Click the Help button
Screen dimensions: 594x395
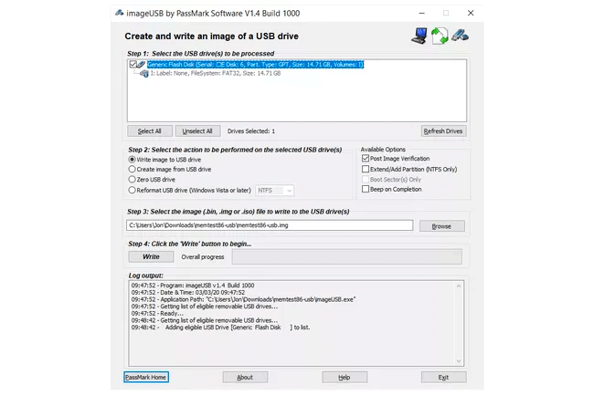[x=345, y=378]
